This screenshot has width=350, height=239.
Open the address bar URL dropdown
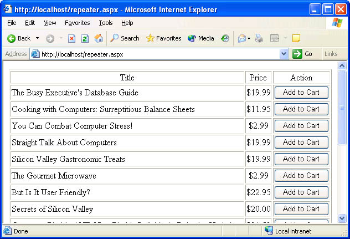click(284, 54)
